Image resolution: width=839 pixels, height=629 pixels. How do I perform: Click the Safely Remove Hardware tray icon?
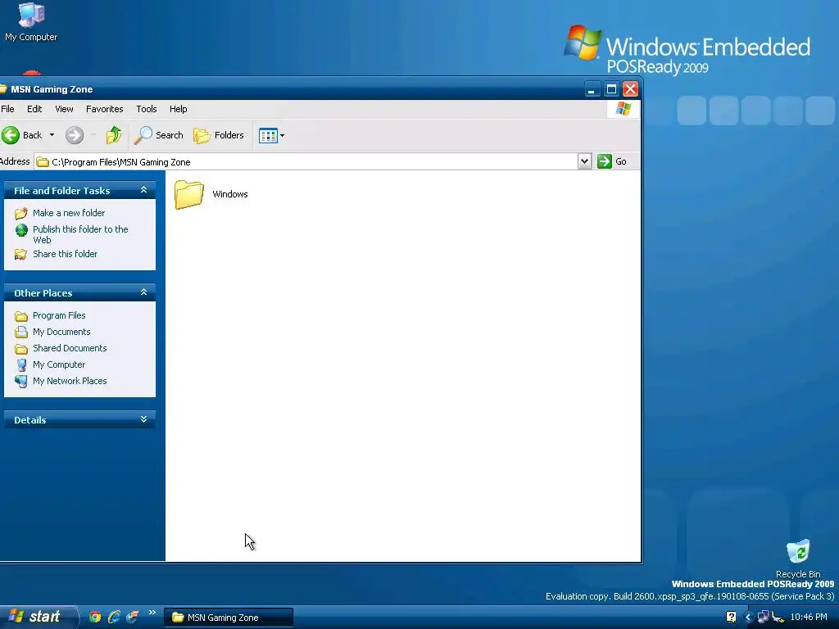tap(778, 618)
